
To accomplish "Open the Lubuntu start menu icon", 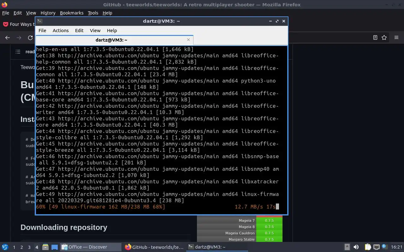I will click(5, 247).
